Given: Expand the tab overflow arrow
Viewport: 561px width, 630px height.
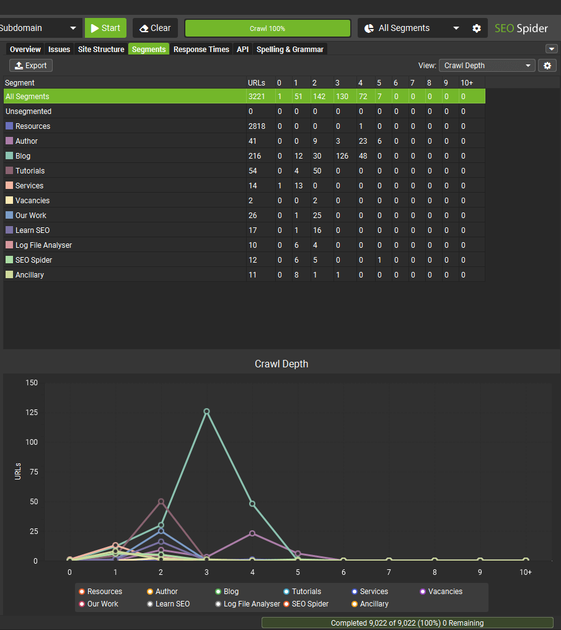Looking at the screenshot, I should (x=551, y=49).
